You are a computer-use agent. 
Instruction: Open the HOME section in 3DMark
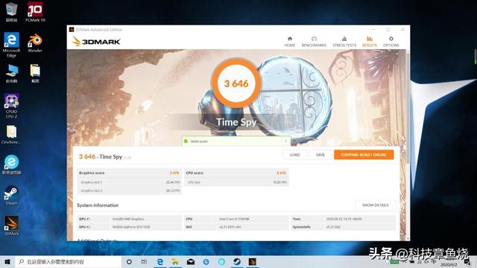[x=290, y=42]
